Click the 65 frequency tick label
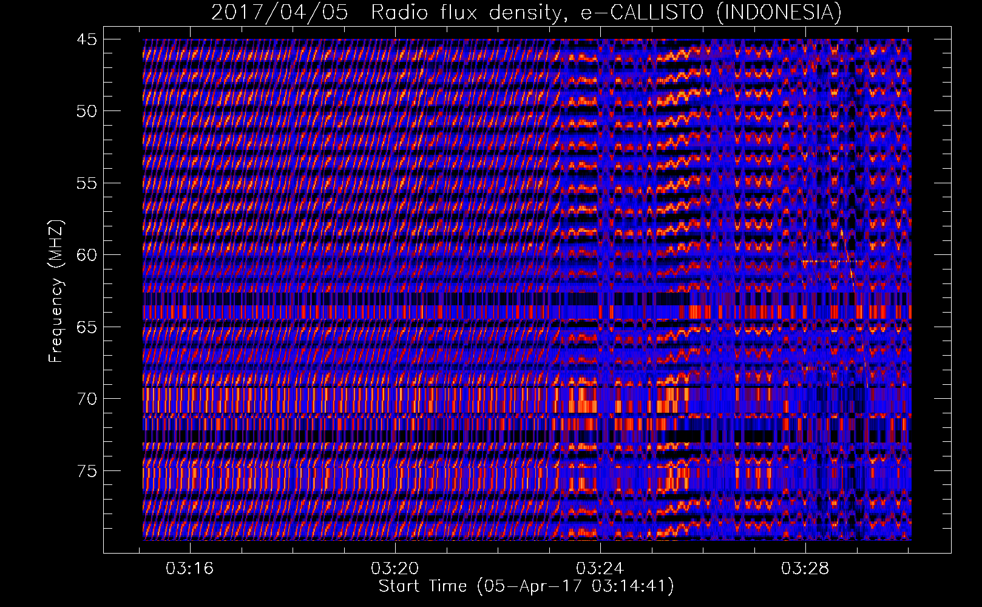This screenshot has width=982, height=607. point(86,327)
